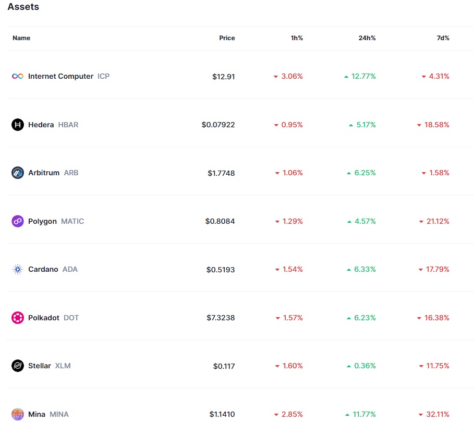Screen dimensions: 474x433
Task: Click Polkadot's 24h change 6.23%
Action: (x=364, y=318)
